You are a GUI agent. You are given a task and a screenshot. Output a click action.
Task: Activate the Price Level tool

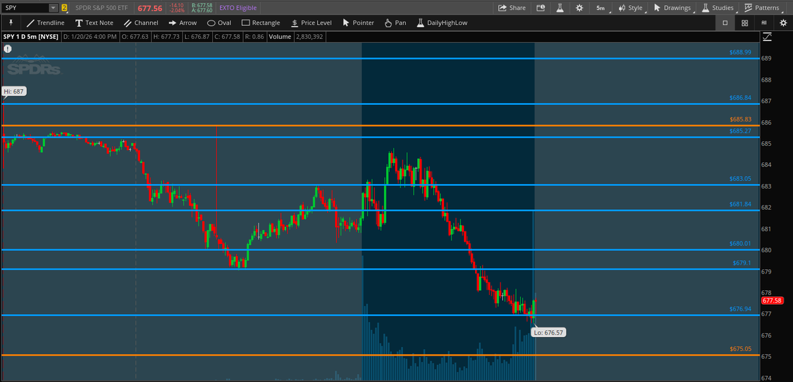pyautogui.click(x=311, y=22)
